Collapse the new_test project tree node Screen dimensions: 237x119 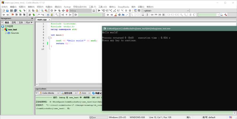(x=3, y=30)
